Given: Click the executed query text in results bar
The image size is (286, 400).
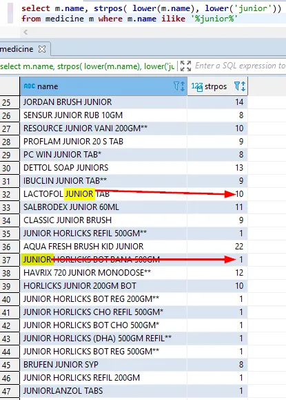Looking at the screenshot, I should [88, 66].
